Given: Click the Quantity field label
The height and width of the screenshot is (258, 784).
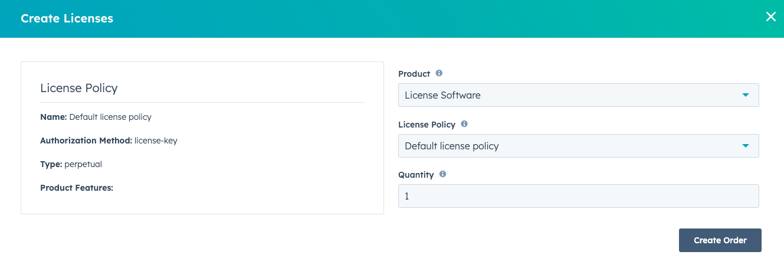Looking at the screenshot, I should pos(416,175).
